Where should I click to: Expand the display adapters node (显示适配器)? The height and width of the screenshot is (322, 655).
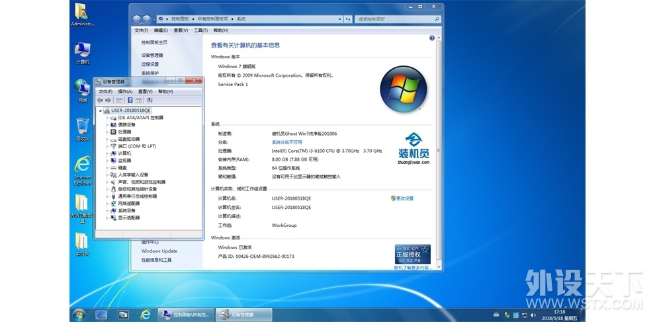pos(107,218)
